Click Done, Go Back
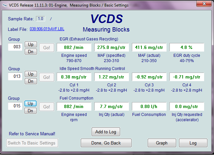The image size is (214, 155). pyautogui.click(x=106, y=143)
